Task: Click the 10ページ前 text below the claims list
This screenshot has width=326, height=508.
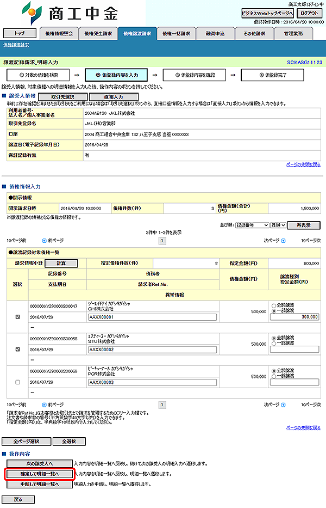Action: click(16, 405)
